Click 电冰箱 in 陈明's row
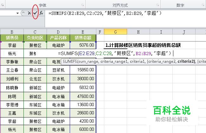 (x=58, y=96)
